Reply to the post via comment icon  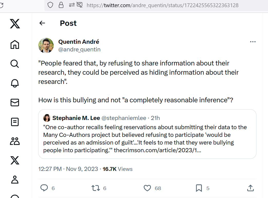[44, 188]
